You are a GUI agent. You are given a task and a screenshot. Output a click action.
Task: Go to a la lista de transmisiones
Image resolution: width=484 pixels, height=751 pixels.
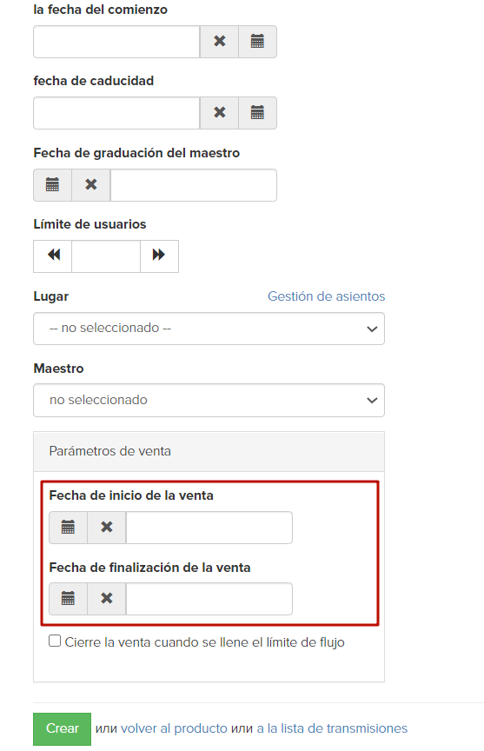pos(332,728)
